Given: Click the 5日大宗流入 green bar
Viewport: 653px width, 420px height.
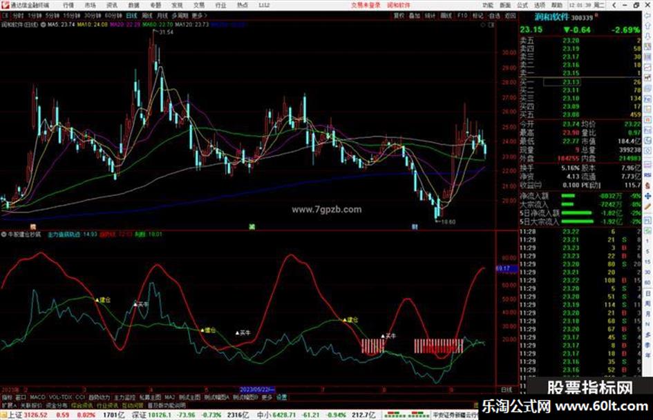Looking at the screenshot, I should point(577,221).
